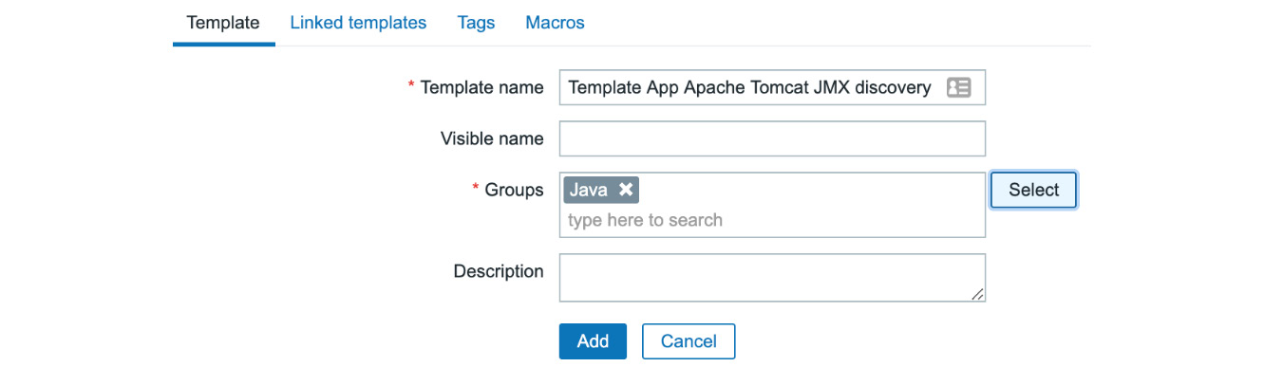
Task: Select the Java group chip
Action: point(588,190)
